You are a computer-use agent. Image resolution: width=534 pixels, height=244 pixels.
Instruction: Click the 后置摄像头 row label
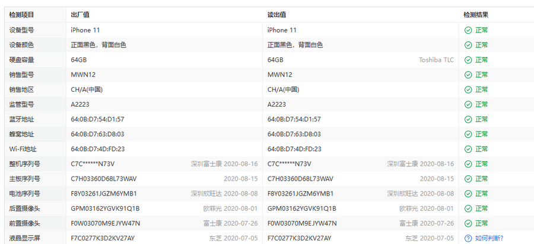24,208
